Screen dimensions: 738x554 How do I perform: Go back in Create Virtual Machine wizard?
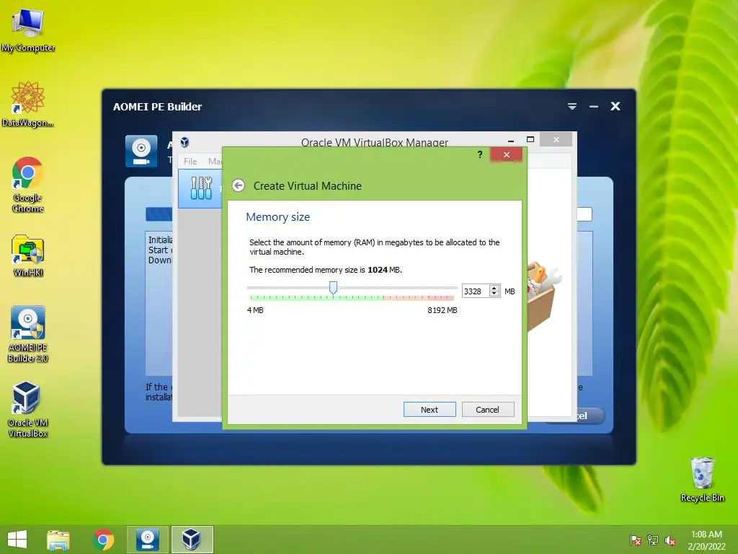(x=238, y=185)
